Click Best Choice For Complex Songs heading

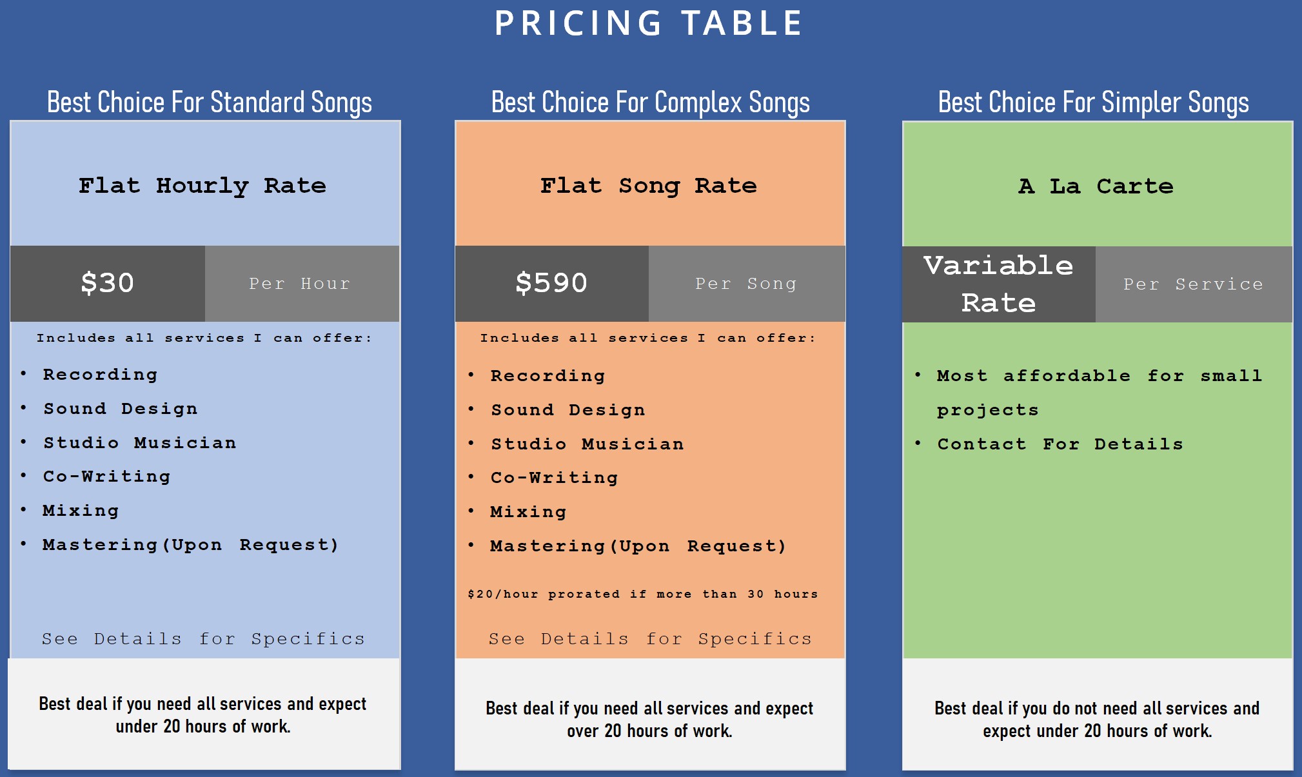click(650, 103)
